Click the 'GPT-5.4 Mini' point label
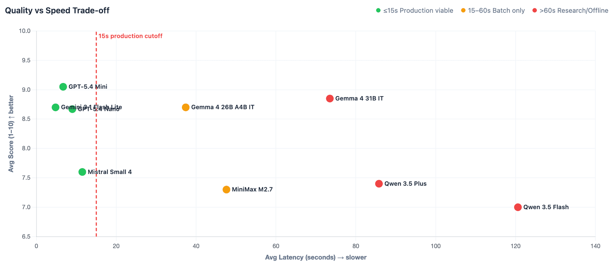This screenshot has width=615, height=263. click(x=88, y=87)
